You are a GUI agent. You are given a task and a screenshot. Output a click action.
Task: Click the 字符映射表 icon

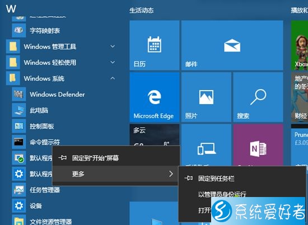(x=19, y=30)
